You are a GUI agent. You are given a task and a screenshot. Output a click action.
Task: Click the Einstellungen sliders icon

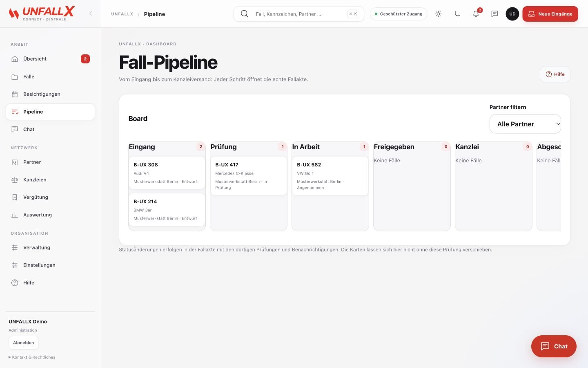[15, 265]
